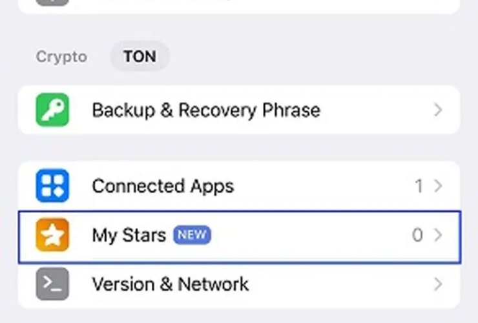Expand Backup & Recovery Phrase via its chevron
478x323 pixels.
coord(438,110)
